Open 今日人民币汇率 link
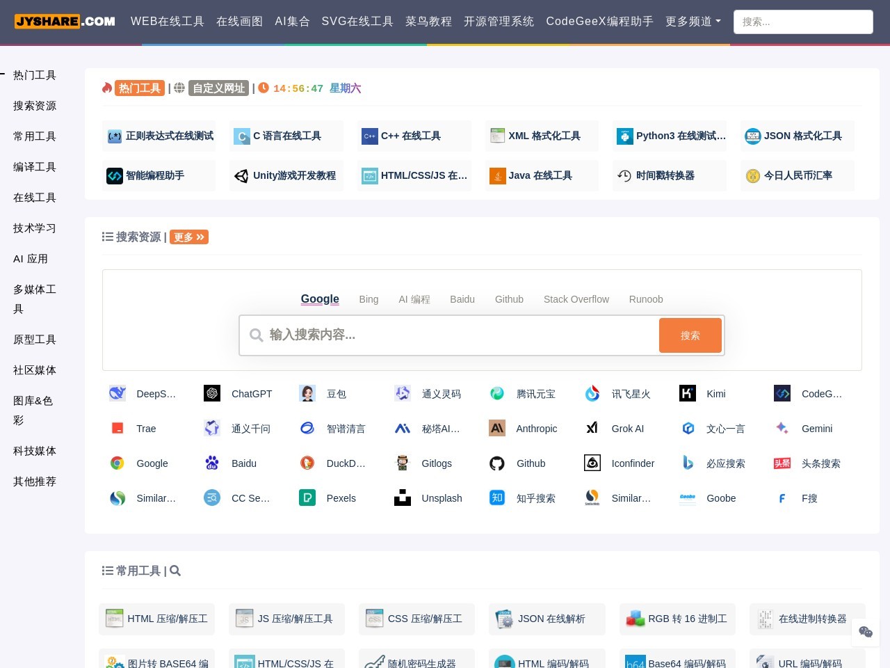The height and width of the screenshot is (668, 890). [x=798, y=176]
